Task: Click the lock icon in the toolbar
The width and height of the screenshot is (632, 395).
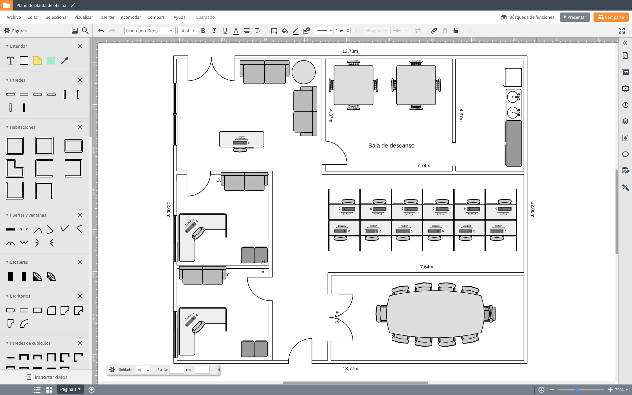Action: pyautogui.click(x=456, y=31)
